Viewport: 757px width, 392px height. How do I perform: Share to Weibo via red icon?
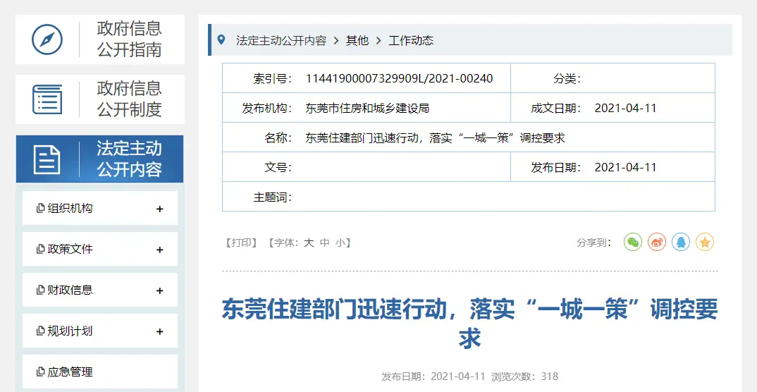point(657,242)
